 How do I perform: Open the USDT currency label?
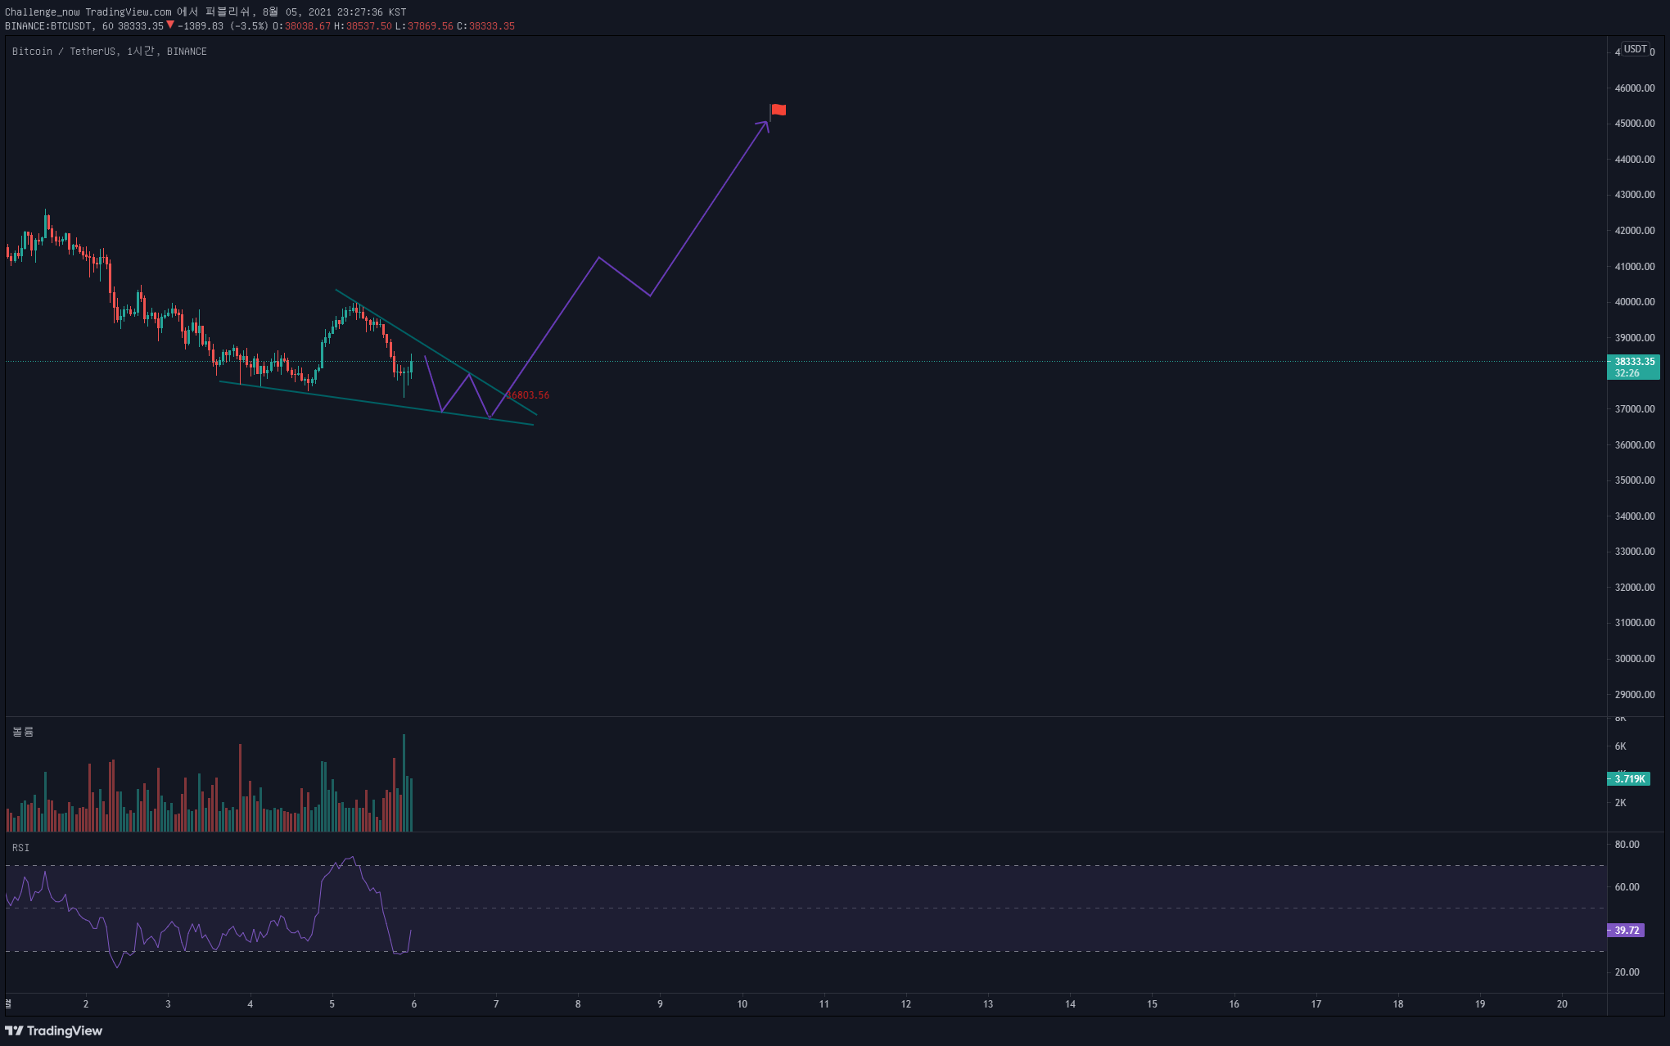[x=1635, y=49]
